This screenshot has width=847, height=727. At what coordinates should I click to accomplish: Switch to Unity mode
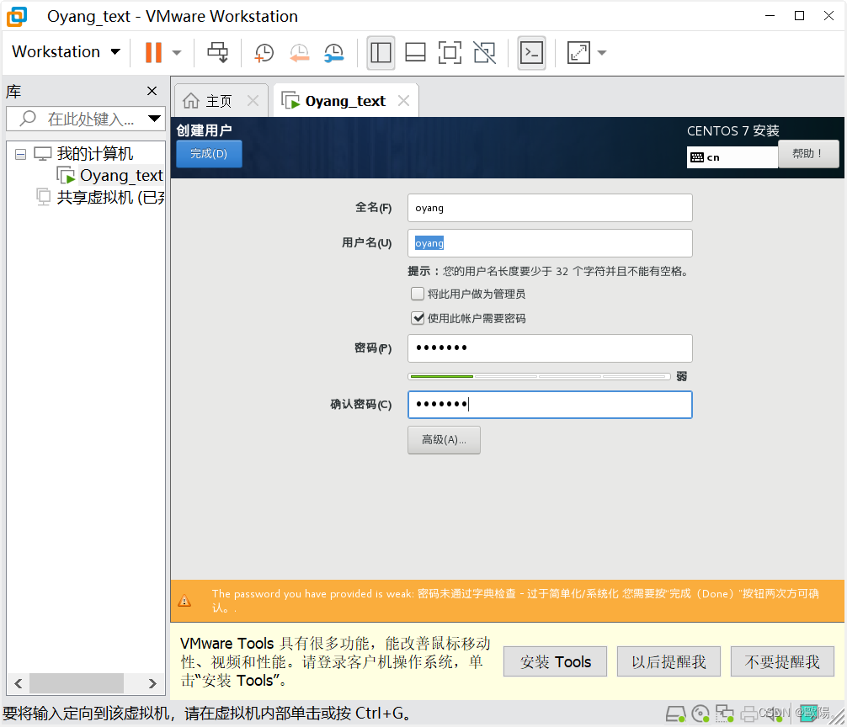tap(484, 53)
